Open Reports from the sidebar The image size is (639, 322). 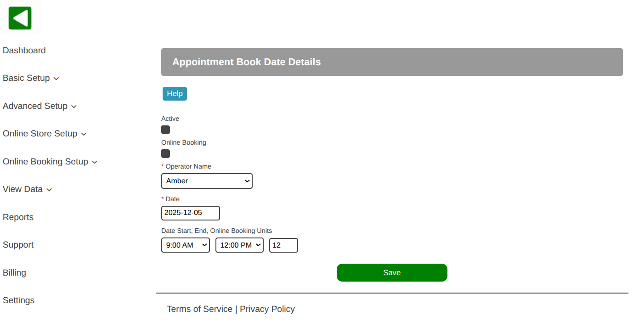click(x=18, y=217)
